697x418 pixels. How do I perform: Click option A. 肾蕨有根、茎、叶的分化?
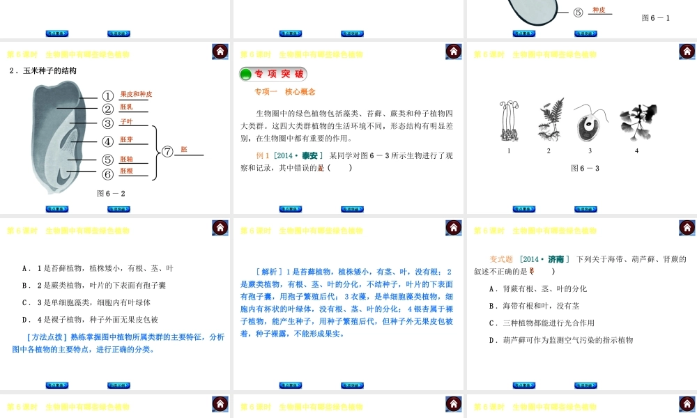(x=538, y=288)
